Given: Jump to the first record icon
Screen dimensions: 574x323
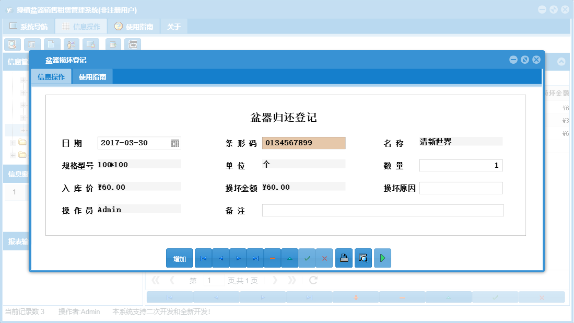Looking at the screenshot, I should 203,258.
